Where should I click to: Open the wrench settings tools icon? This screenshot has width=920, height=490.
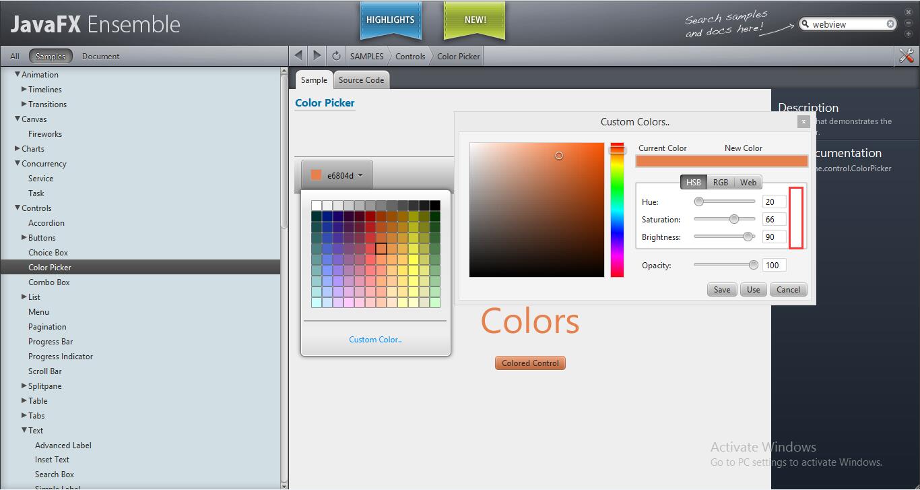(x=907, y=56)
